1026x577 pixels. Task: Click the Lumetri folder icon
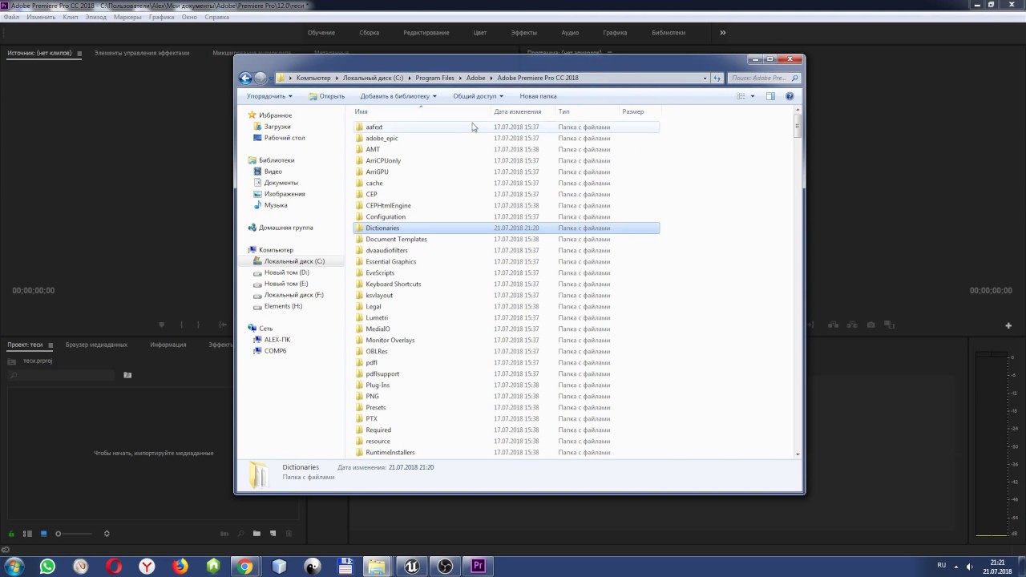pos(359,318)
